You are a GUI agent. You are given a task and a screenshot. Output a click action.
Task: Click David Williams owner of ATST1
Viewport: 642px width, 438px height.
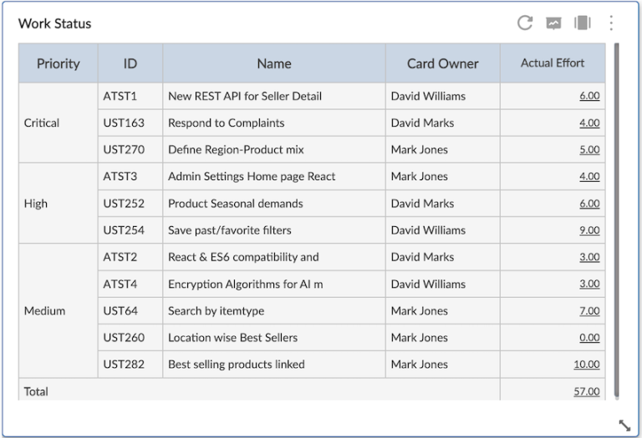(x=428, y=96)
